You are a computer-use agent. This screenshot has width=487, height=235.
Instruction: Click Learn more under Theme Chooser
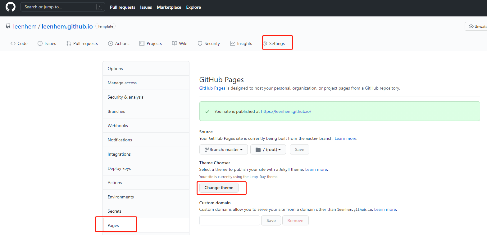pyautogui.click(x=316, y=169)
